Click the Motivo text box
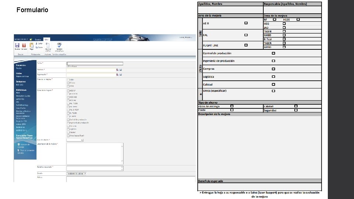Image resolution: width=354 pixels, height=199 pixels. (131, 179)
